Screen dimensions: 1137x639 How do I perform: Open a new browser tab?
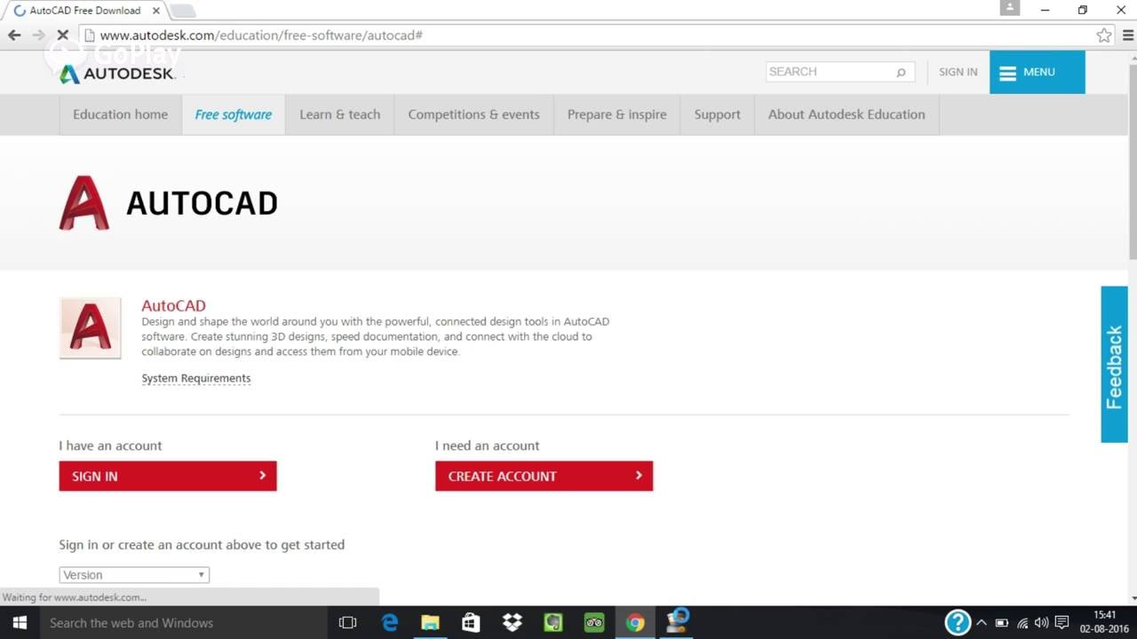[x=181, y=11]
